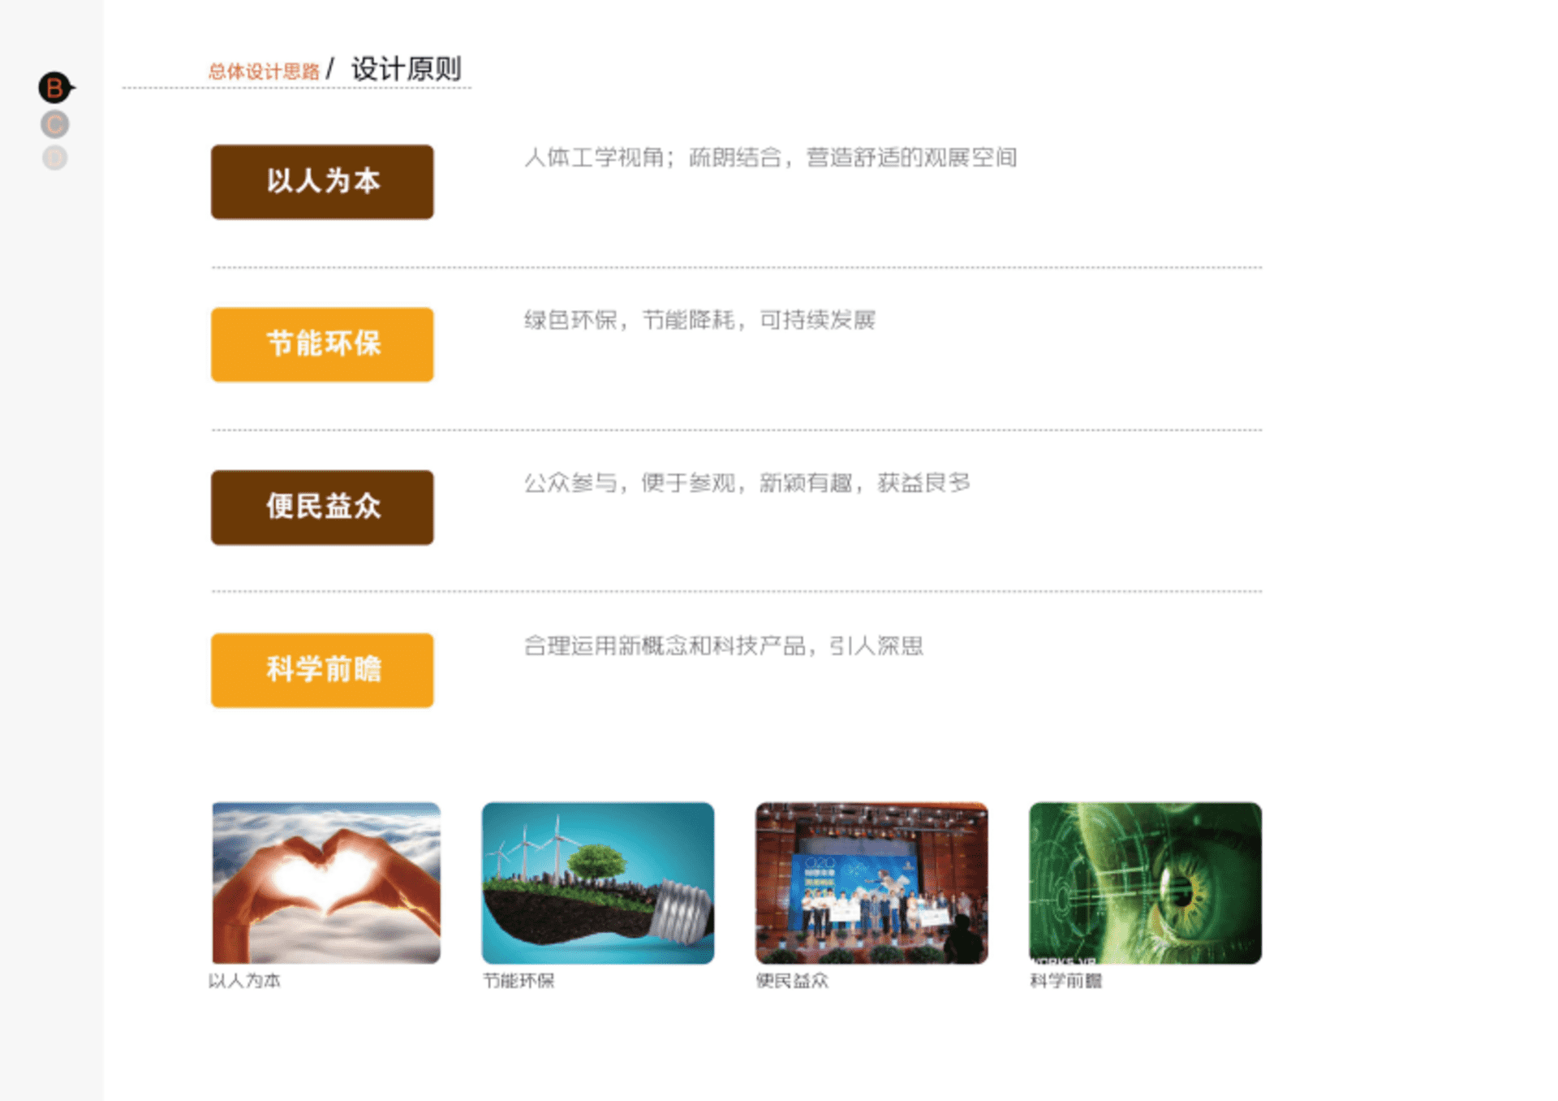The image size is (1558, 1101).
Task: Click the 以人为本 caption under image
Action: click(245, 981)
